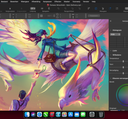Click the vertical position arrows icon
128x119 pixels.
[13, 17]
